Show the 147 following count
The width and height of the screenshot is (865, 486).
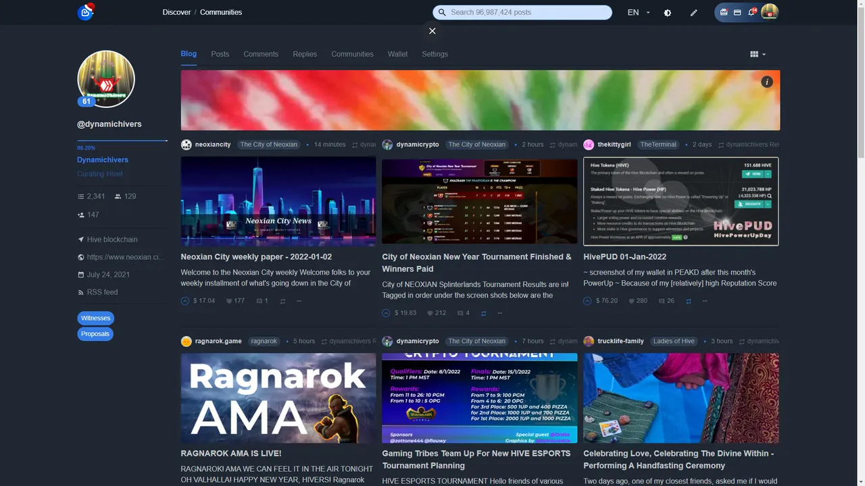tap(89, 215)
